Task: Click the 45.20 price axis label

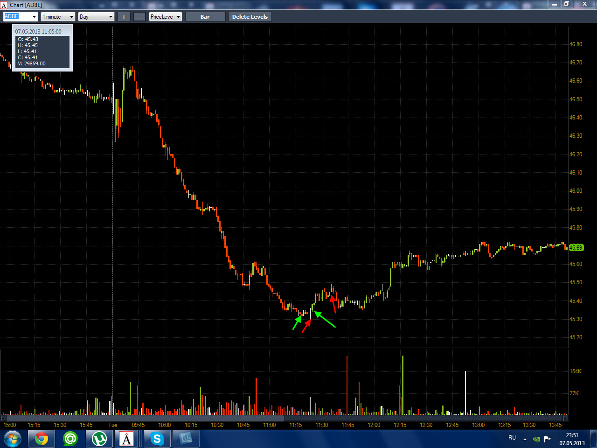Action: [x=576, y=337]
